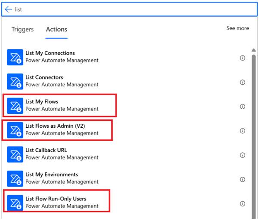This screenshot has width=259, height=221.
Task: Open info icon for List My Flows
Action: pyautogui.click(x=242, y=107)
